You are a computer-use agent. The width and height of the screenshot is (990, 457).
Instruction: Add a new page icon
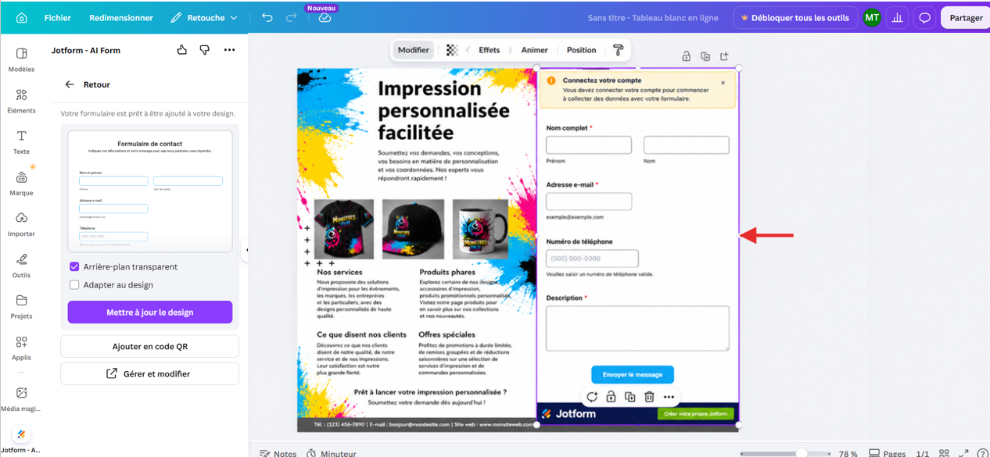724,56
